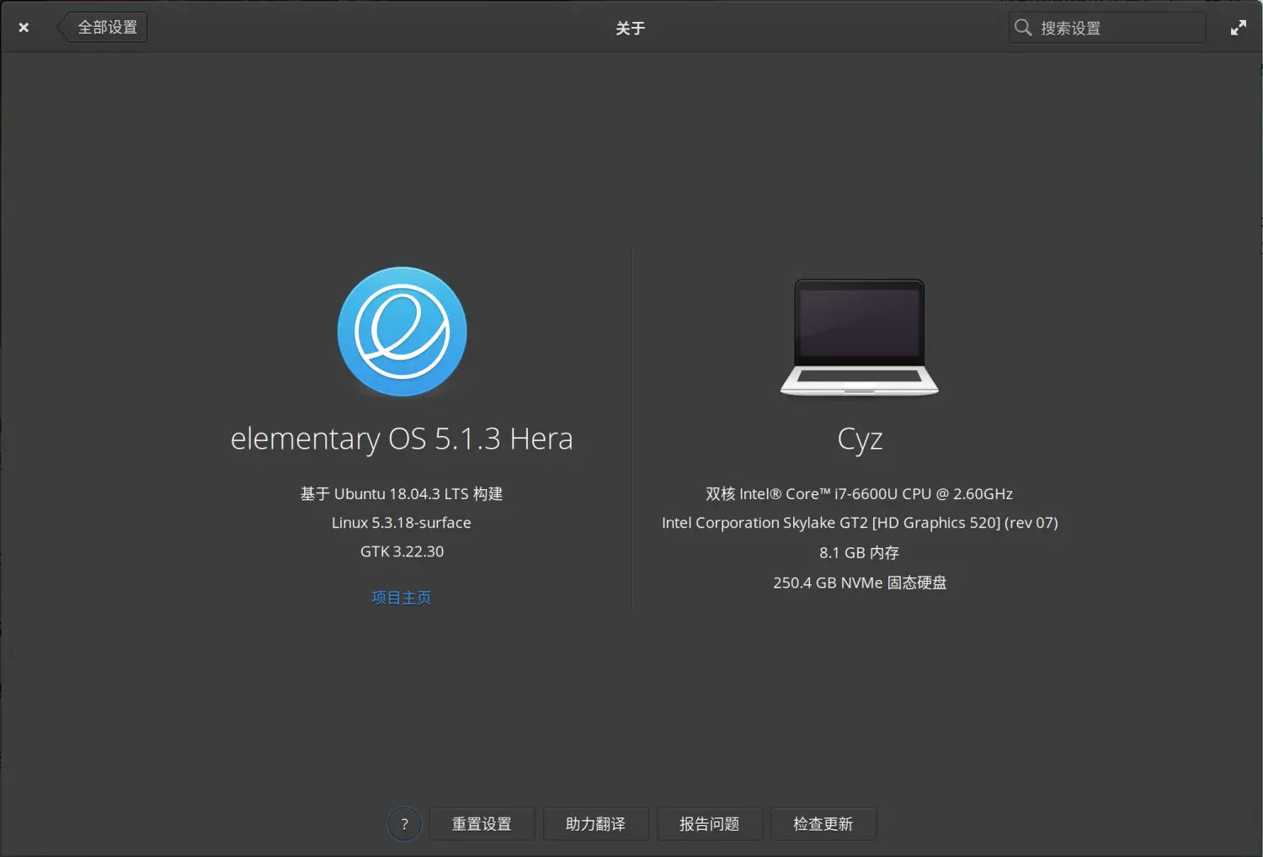This screenshot has width=1263, height=857.
Task: Click the Linux 5.3.18-surface kernel text
Action: [402, 523]
